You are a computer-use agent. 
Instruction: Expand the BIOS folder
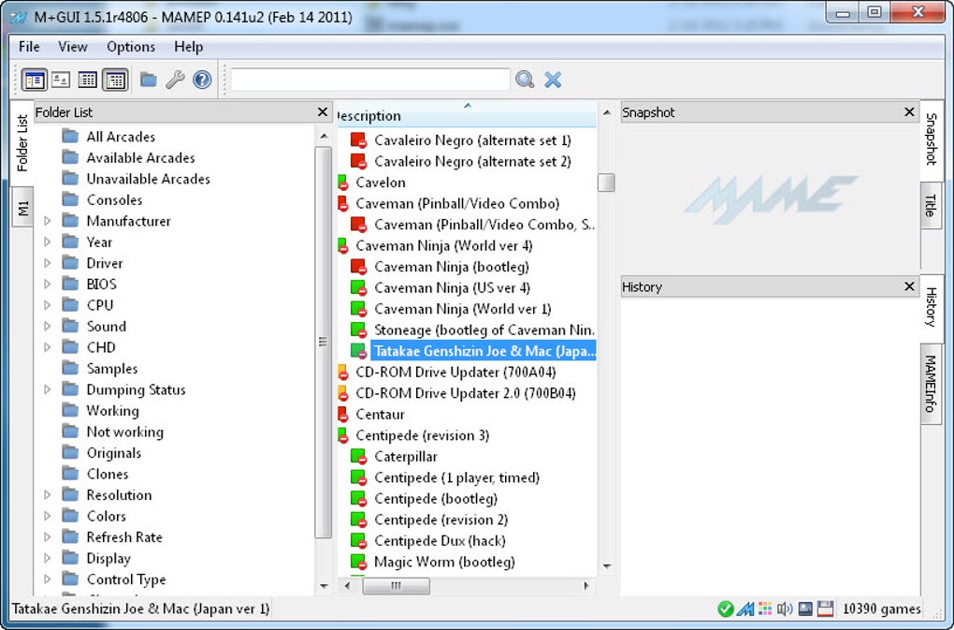tap(48, 285)
